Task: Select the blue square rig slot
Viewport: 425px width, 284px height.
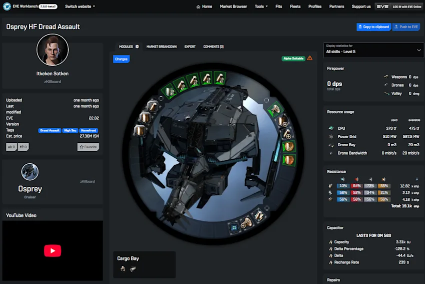Action: point(234,227)
